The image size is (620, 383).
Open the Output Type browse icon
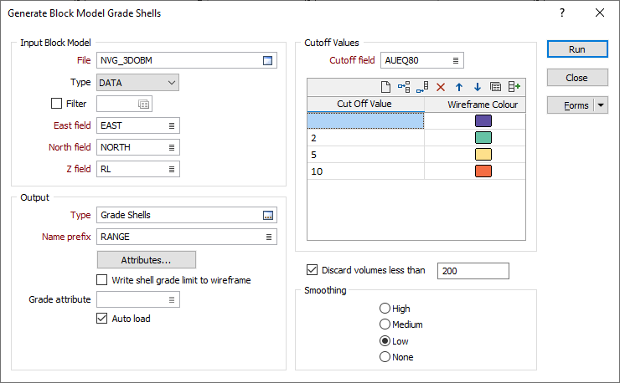(x=268, y=215)
